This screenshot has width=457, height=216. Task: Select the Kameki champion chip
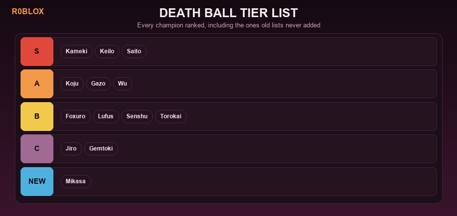tap(76, 51)
